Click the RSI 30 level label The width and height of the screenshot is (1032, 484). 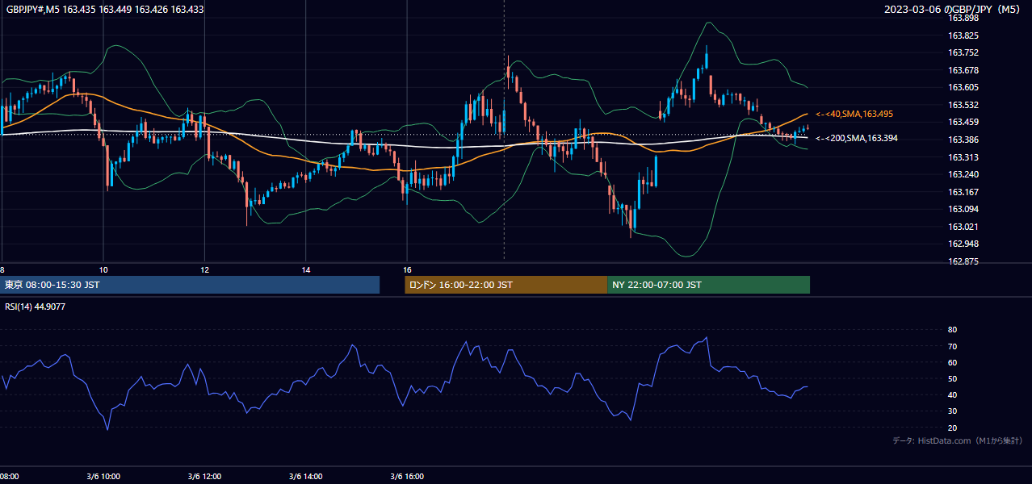952,411
